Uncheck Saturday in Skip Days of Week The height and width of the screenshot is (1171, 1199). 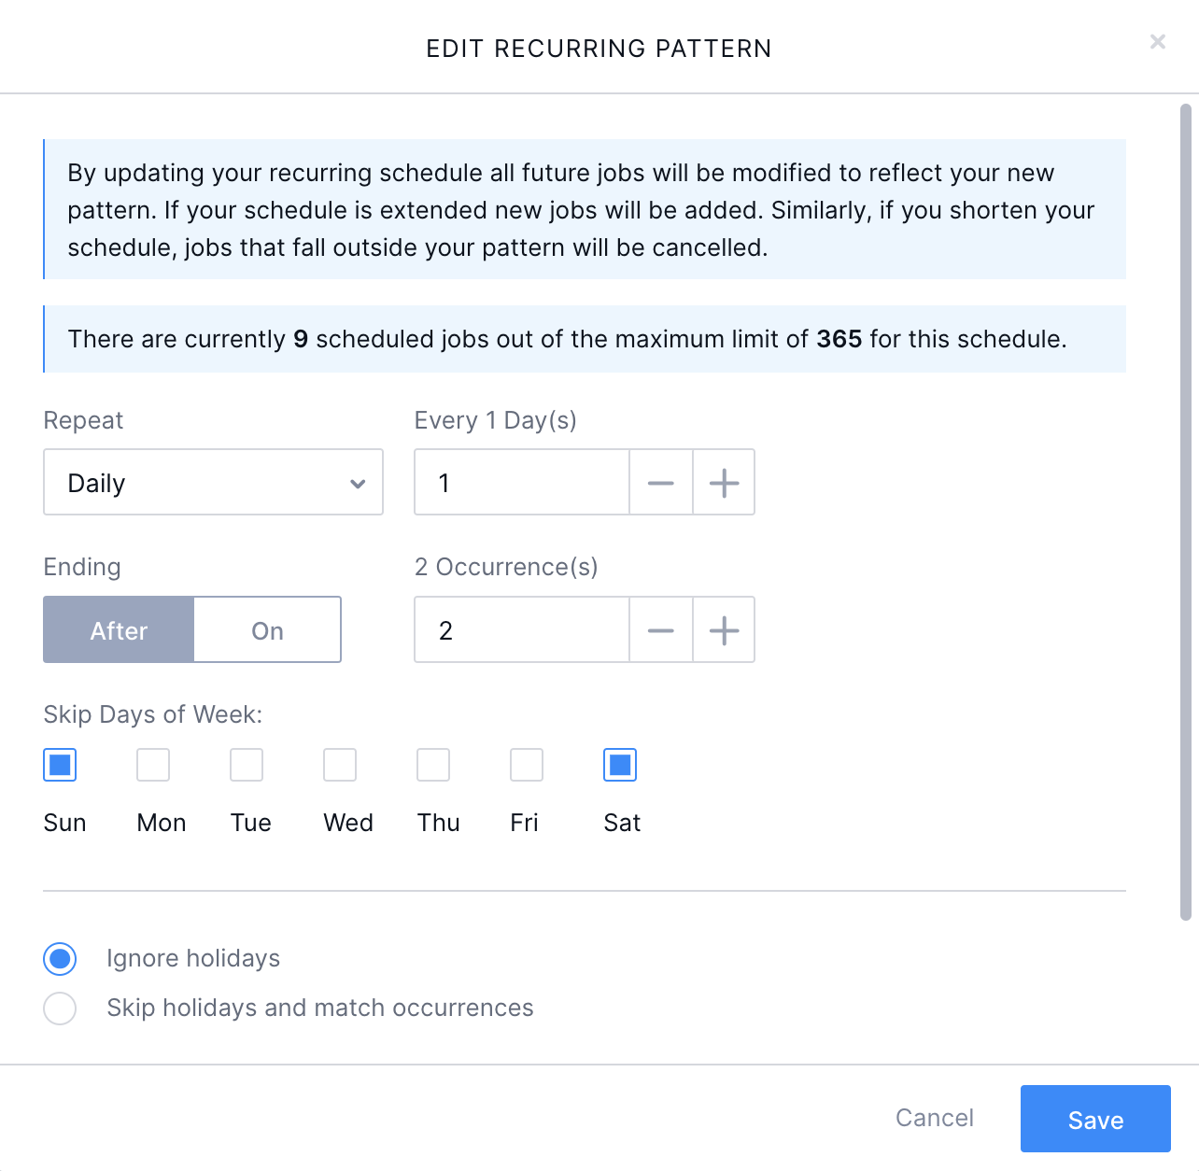coord(620,764)
